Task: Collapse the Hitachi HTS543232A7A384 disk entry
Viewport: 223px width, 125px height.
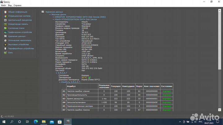Action: (x=53, y=19)
